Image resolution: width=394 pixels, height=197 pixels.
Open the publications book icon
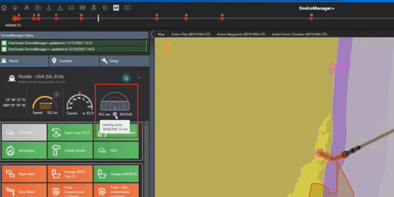tap(82, 8)
